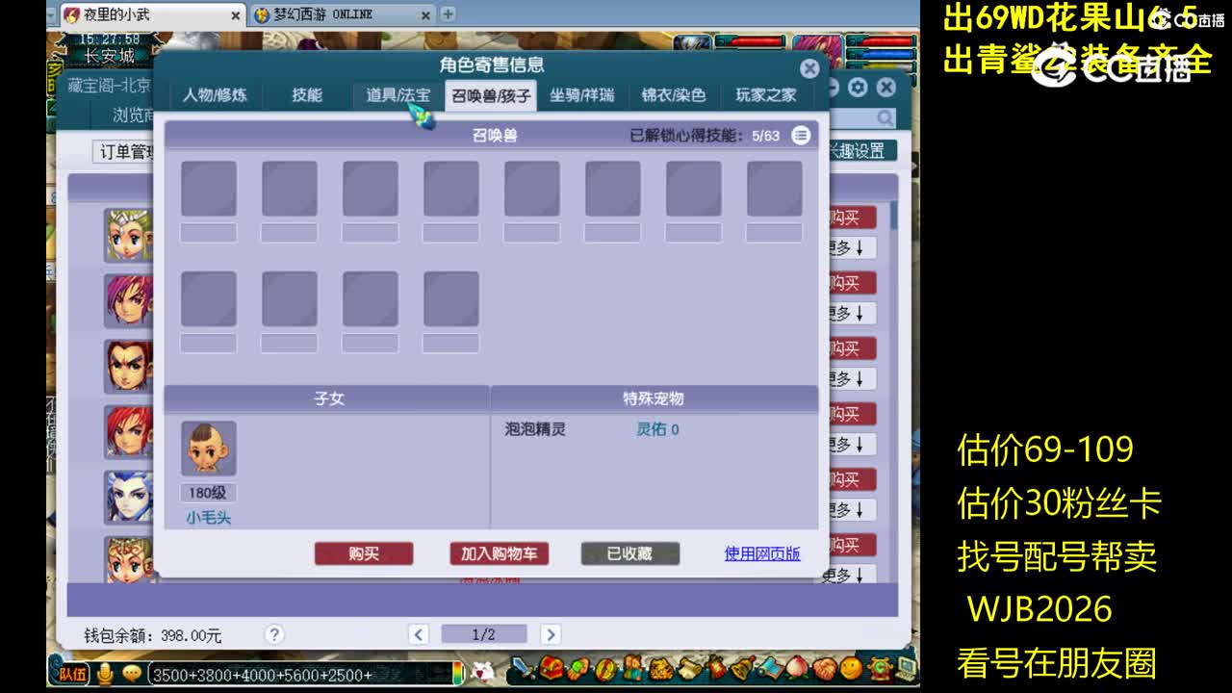Image resolution: width=1232 pixels, height=693 pixels.
Task: Go to previous page with left arrow
Action: [418, 634]
